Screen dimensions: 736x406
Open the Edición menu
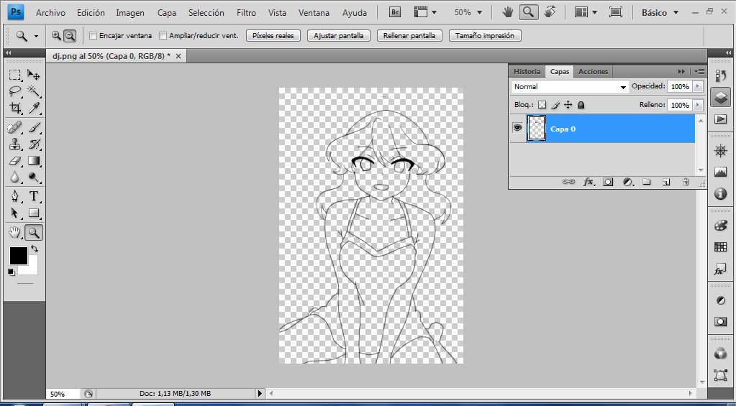[x=91, y=13]
